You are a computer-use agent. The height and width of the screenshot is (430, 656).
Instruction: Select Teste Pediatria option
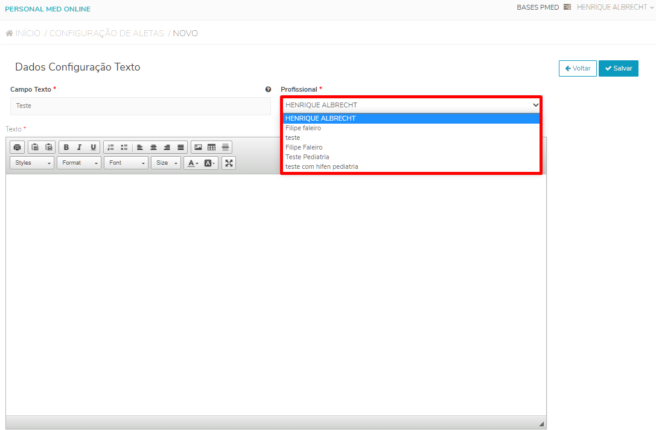coord(411,157)
